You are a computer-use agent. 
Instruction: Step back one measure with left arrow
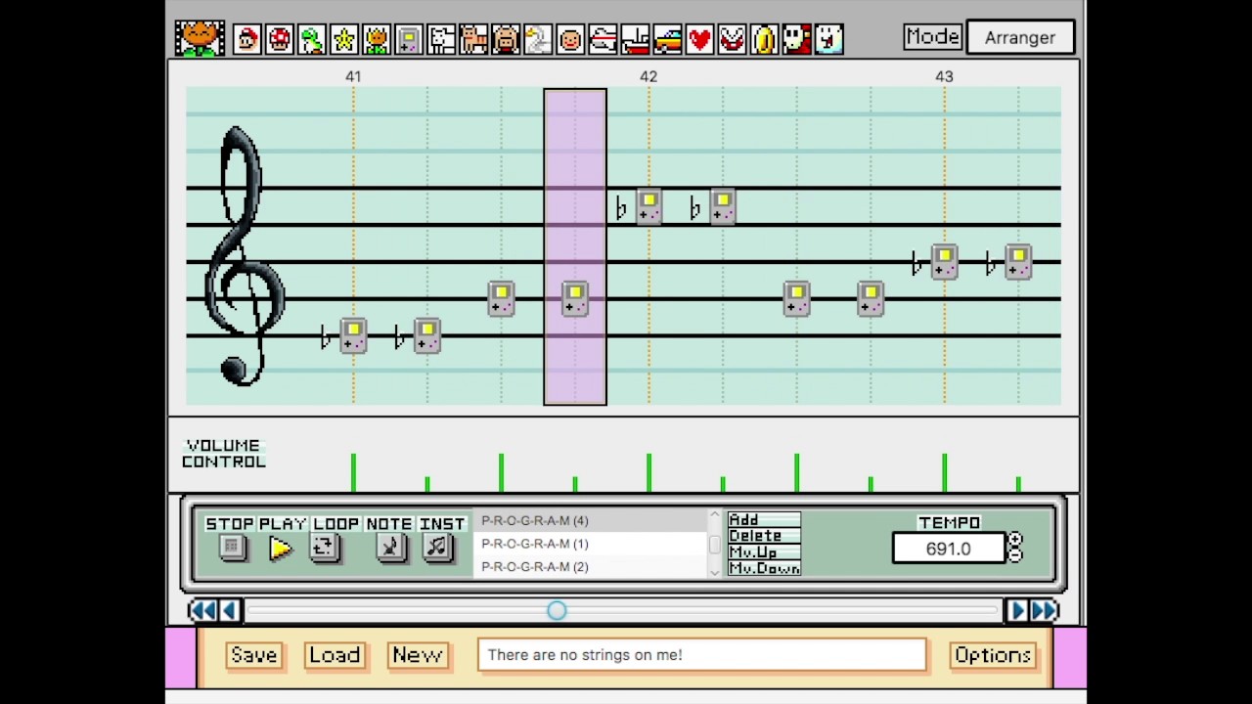[229, 610]
